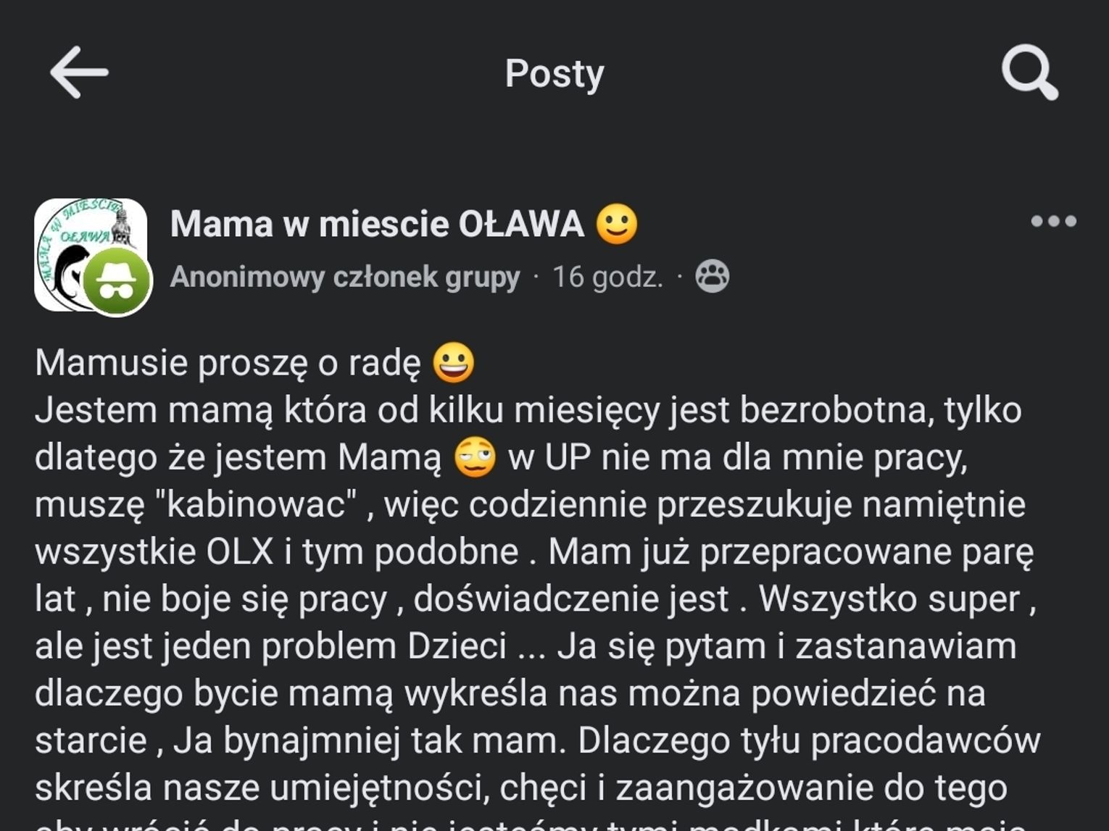Tap the green anonymous member badge
The height and width of the screenshot is (831, 1109).
click(x=116, y=282)
